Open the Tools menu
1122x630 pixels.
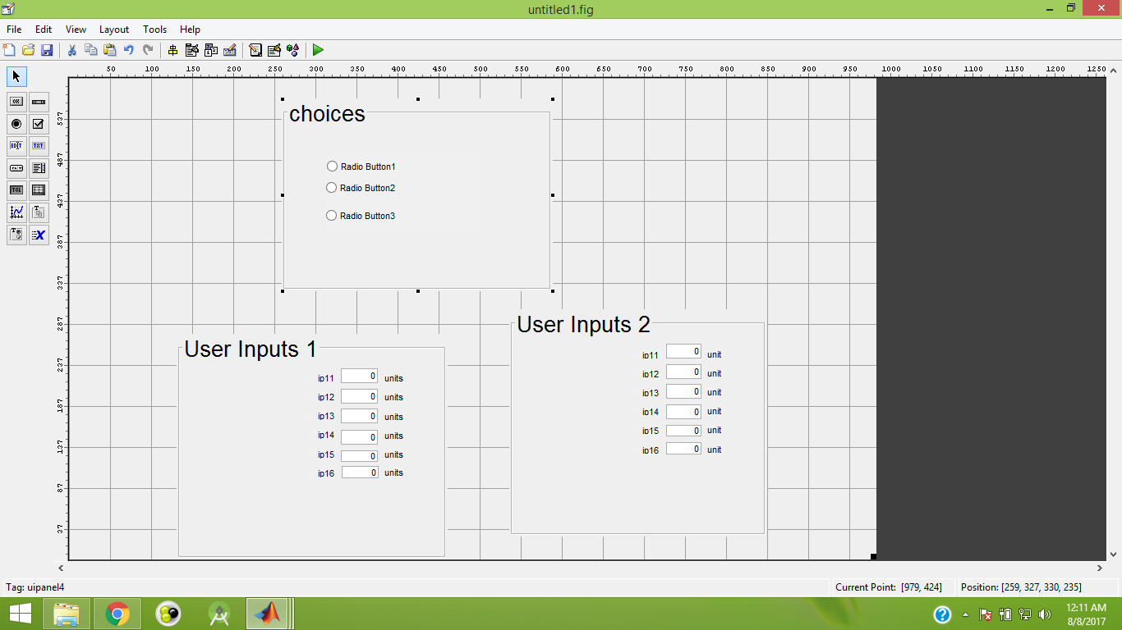[154, 30]
